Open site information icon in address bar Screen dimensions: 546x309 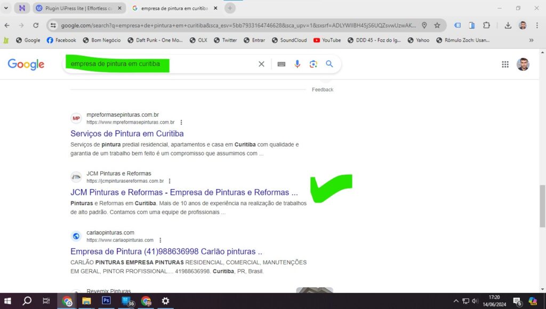(x=53, y=26)
